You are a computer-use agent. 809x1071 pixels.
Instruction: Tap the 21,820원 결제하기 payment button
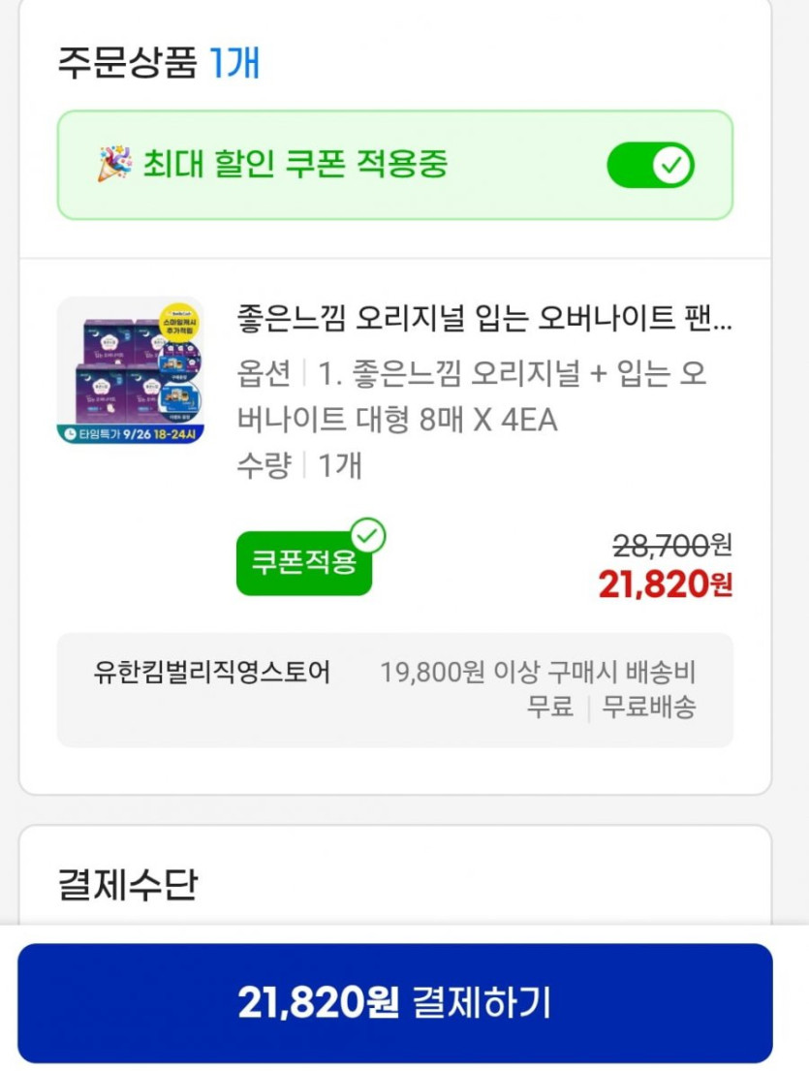click(395, 1002)
